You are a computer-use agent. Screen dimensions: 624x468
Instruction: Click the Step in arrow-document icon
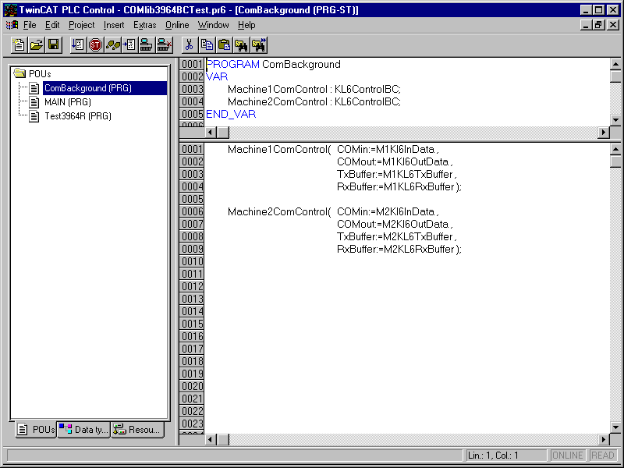coord(129,44)
